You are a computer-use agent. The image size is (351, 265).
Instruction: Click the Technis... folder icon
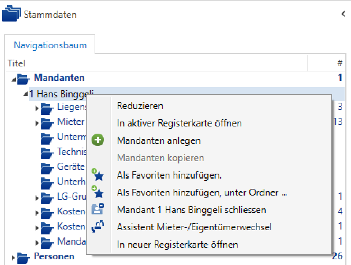[x=47, y=153]
